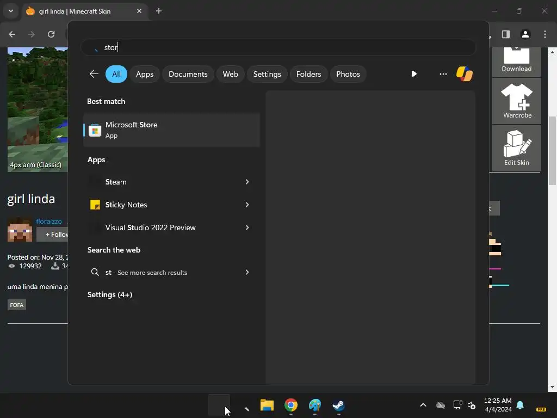The width and height of the screenshot is (557, 418).
Task: Switch to the Web filter tab
Action: (230, 74)
